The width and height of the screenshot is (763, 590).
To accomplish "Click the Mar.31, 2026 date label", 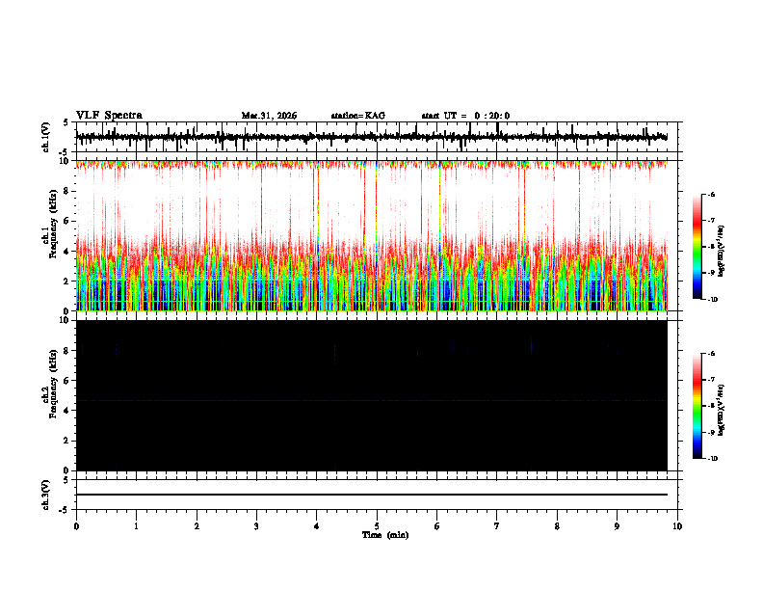I will click(269, 116).
